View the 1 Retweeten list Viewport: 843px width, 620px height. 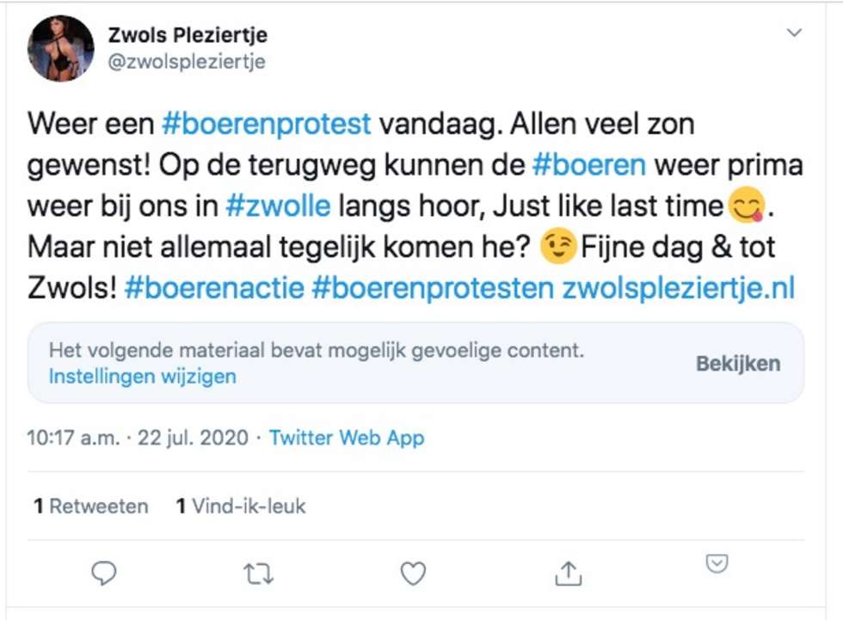click(91, 506)
